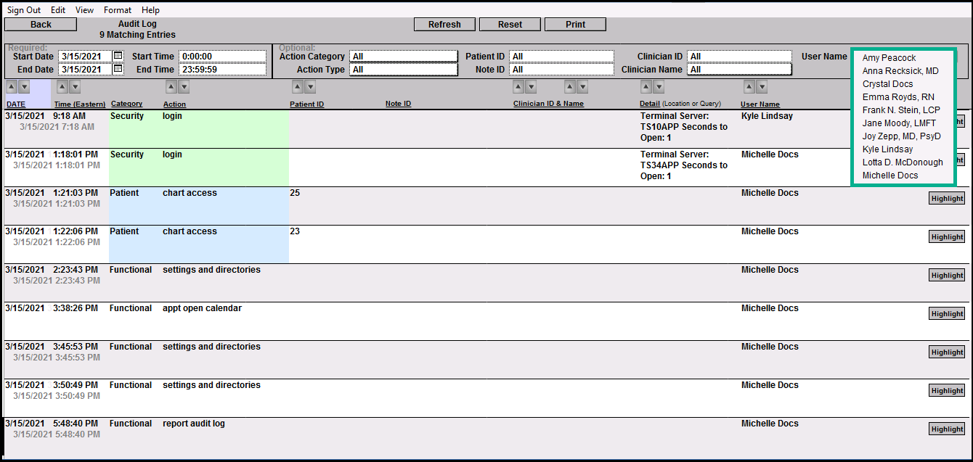Sort Action column ascending arrow
Screen dimensions: 973x462
tap(171, 87)
